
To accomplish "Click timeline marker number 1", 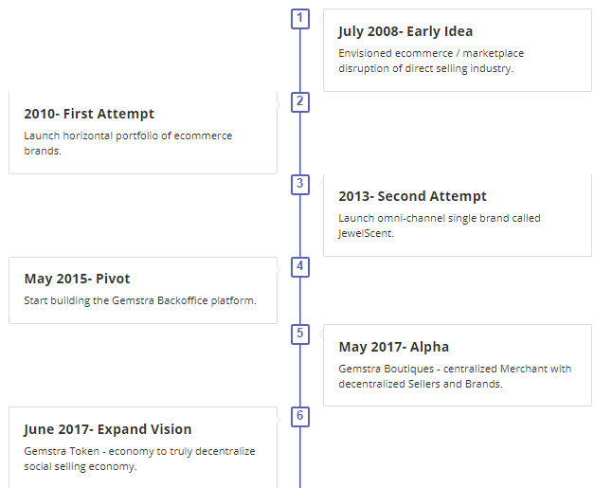I will pyautogui.click(x=300, y=19).
